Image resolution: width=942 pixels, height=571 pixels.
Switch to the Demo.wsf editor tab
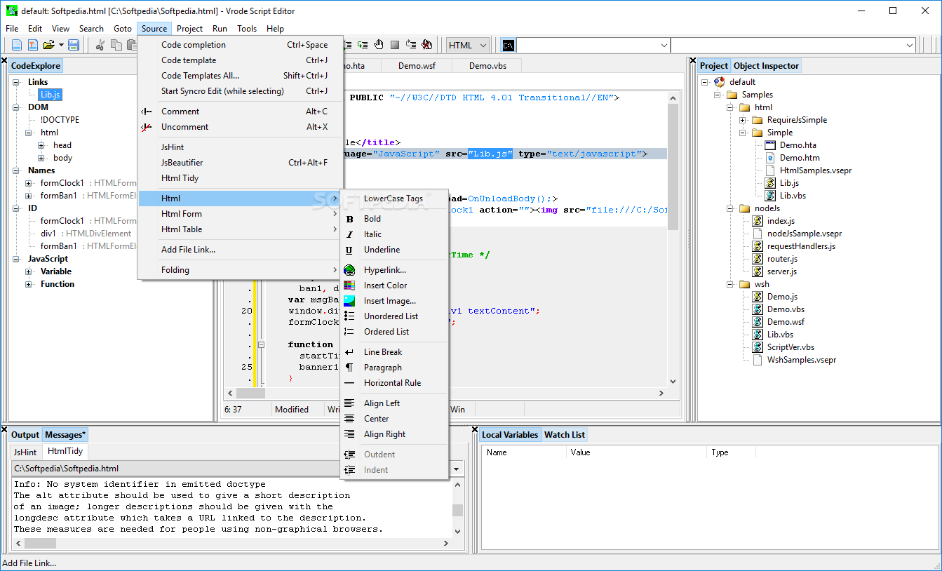coord(415,66)
